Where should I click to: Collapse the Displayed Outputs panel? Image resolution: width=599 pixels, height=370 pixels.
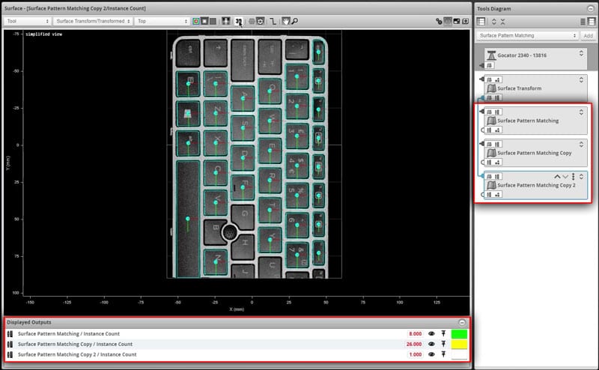pyautogui.click(x=462, y=323)
